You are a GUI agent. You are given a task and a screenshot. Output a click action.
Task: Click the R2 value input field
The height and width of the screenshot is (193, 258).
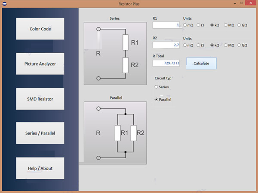(166, 45)
